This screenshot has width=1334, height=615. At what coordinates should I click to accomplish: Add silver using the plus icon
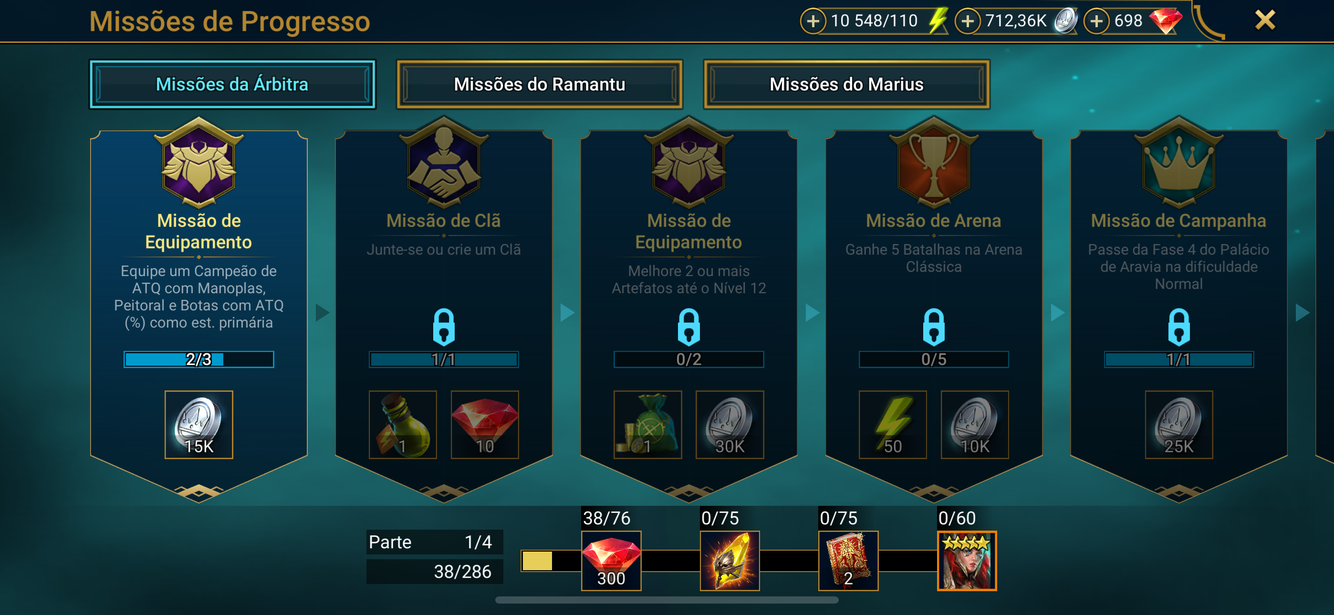point(968,21)
